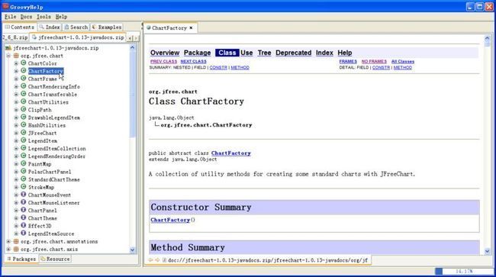Collapse the org.jfree.chart package node
This screenshot has width=496, height=277.
(x=8, y=56)
